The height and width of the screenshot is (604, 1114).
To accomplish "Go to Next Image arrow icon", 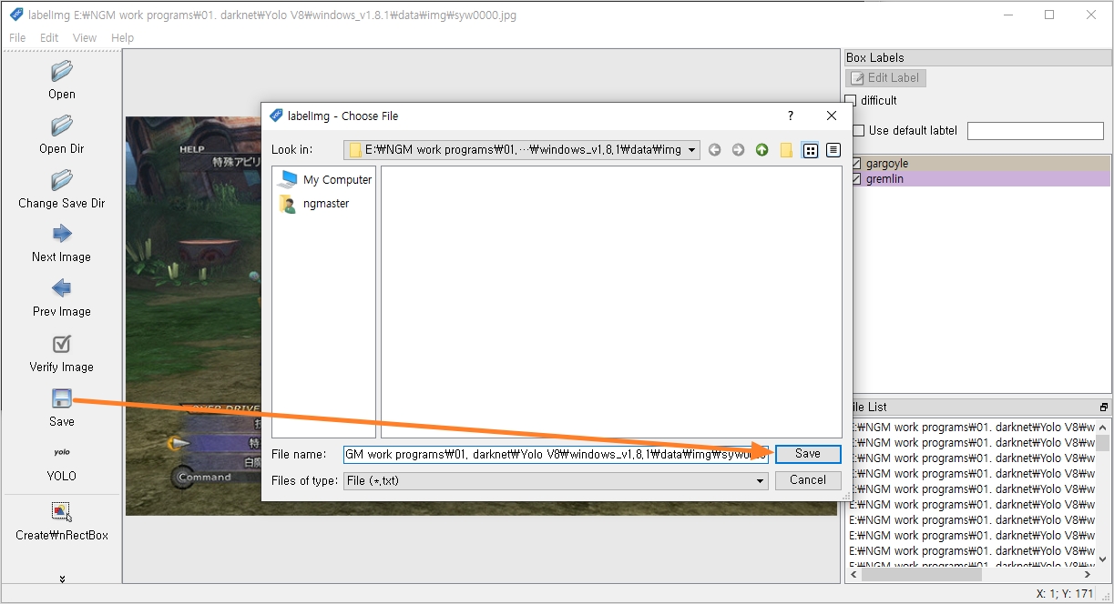I will 62,235.
